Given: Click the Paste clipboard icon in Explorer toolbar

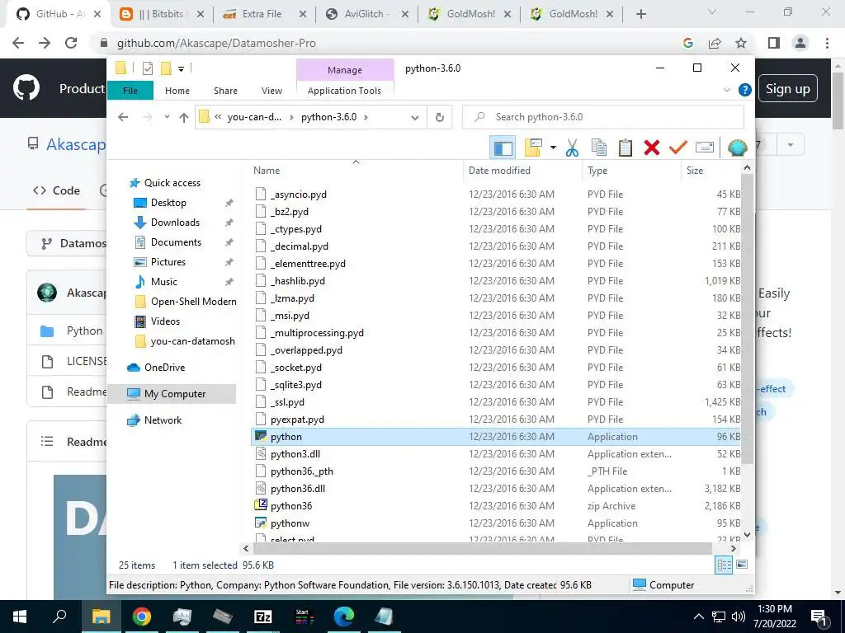Looking at the screenshot, I should tap(625, 147).
